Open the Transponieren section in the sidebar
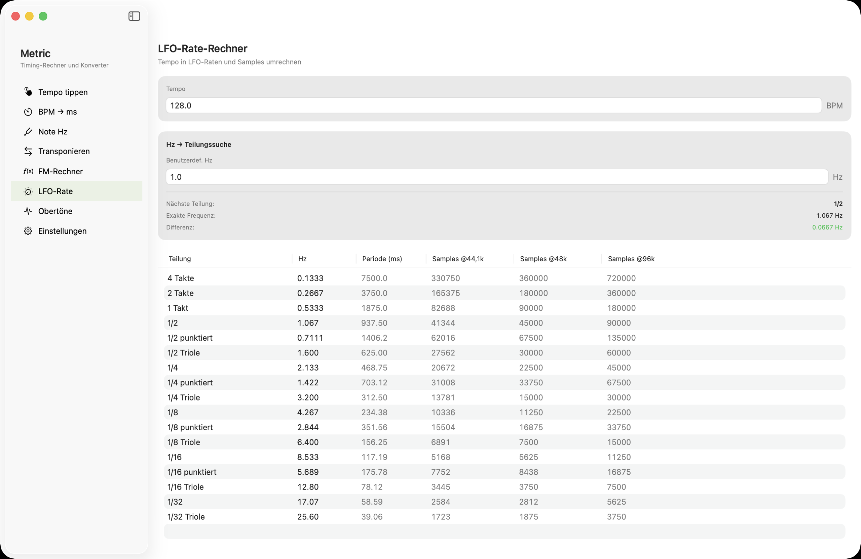Image resolution: width=861 pixels, height=559 pixels. click(64, 151)
